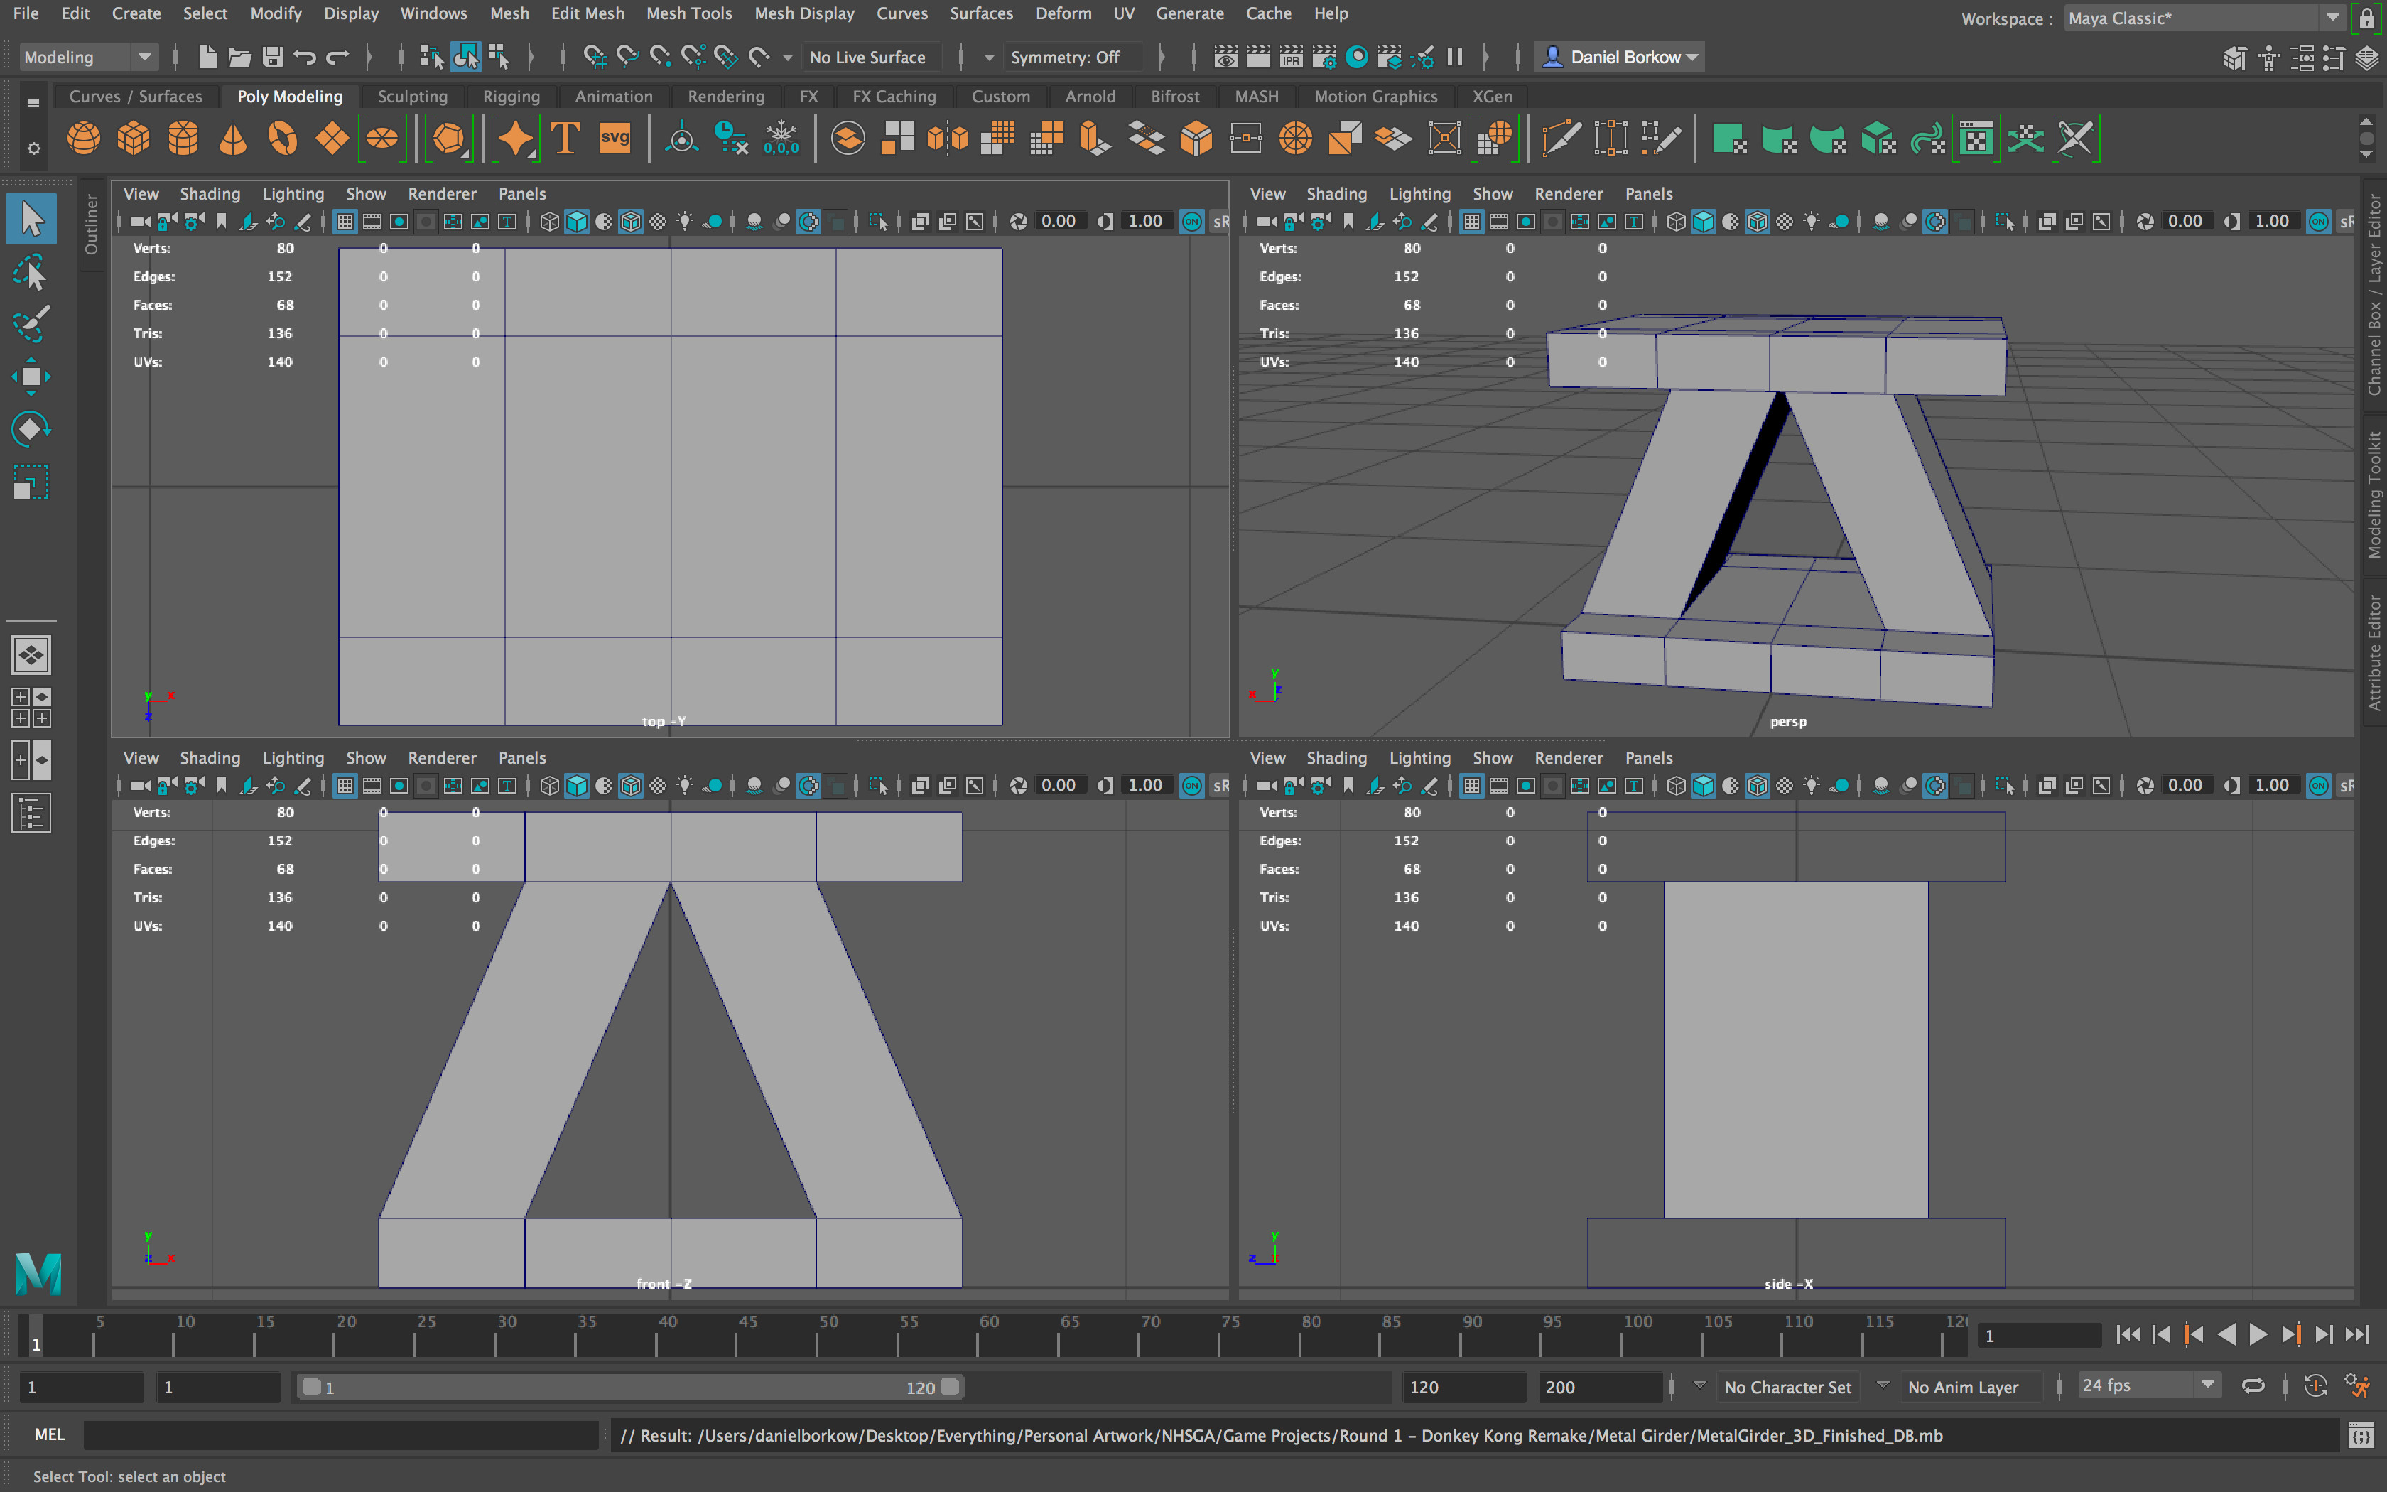
Task: Toggle smooth shade all in top viewport
Action: pos(576,222)
